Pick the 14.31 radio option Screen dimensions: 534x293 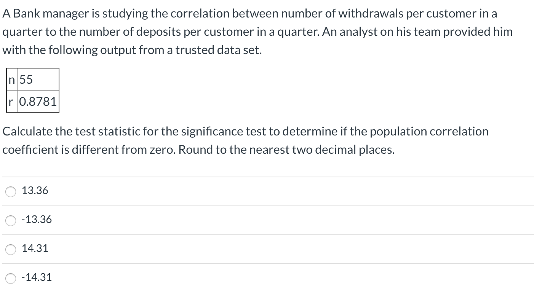pos(11,250)
